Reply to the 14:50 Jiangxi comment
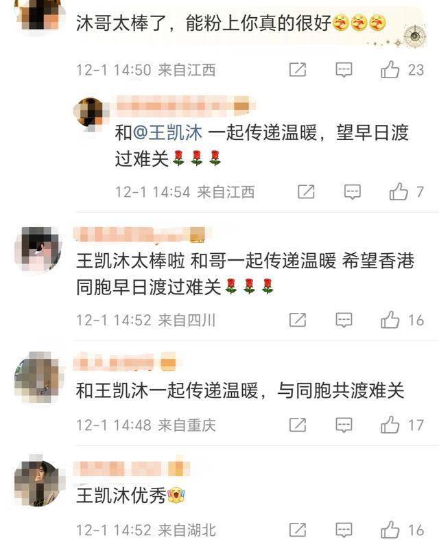Screen dimensions: 439x540 tap(344, 70)
